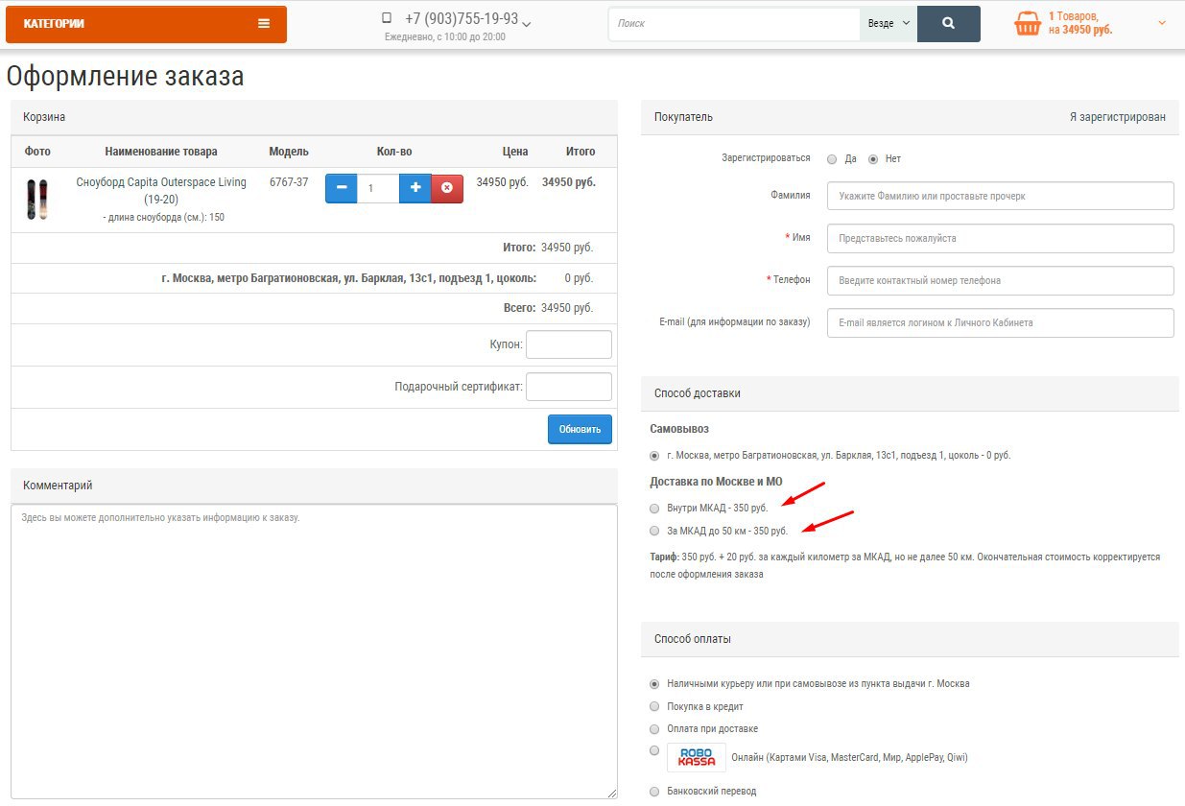Screen dimensions: 1185x806
Task: Expand the phone number dropdown chevron
Action: (527, 23)
